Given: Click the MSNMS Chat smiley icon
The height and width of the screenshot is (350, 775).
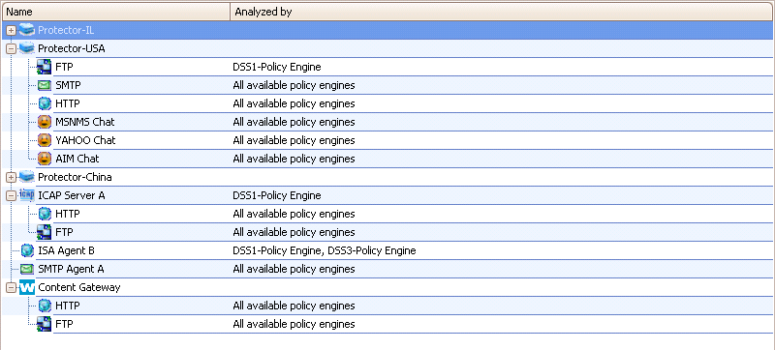Looking at the screenshot, I should (x=45, y=122).
